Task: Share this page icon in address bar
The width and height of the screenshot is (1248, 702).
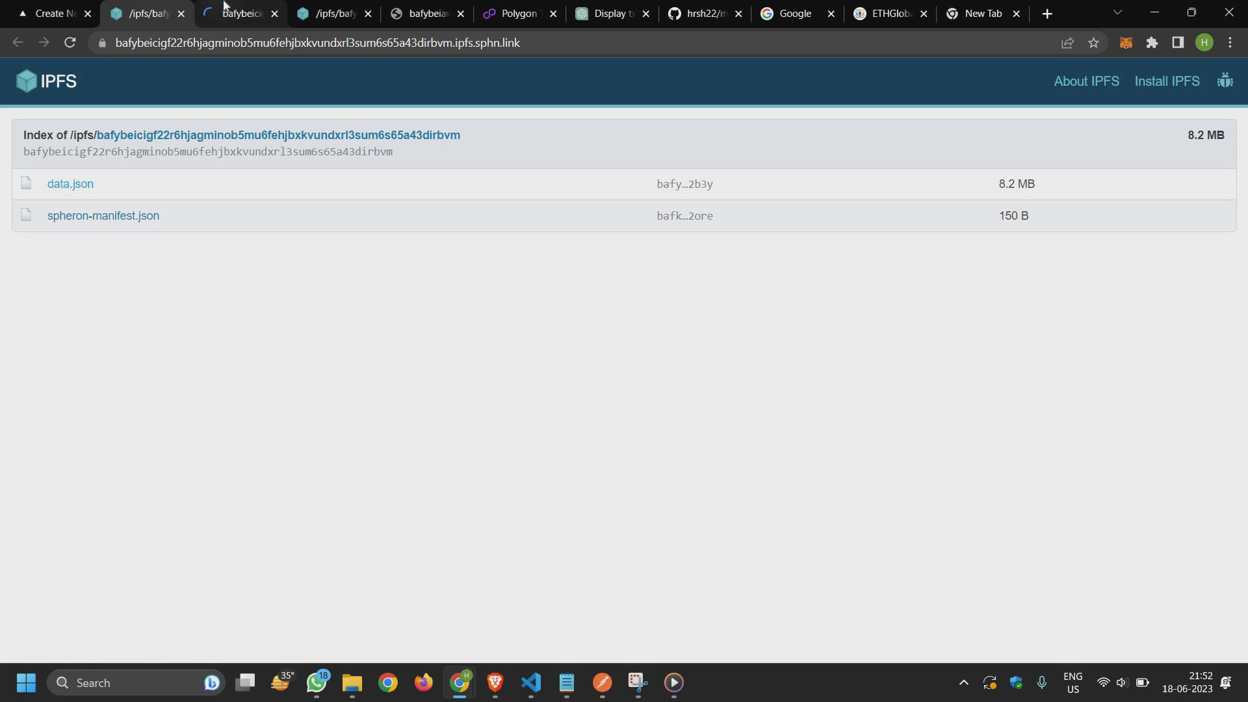Action: point(1067,43)
